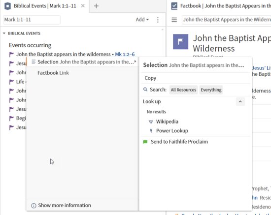This screenshot has height=215, width=271.
Task: Search selection in All Resources
Action: tap(183, 90)
